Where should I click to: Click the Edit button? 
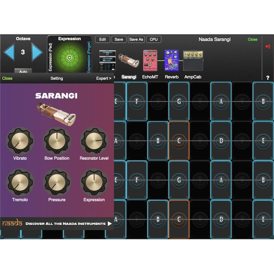pyautogui.click(x=102, y=39)
